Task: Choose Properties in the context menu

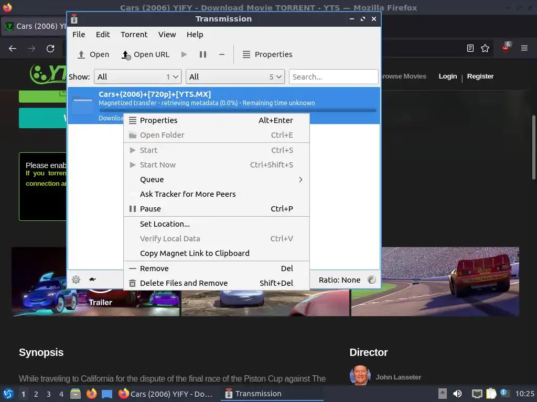Action: click(x=217, y=120)
